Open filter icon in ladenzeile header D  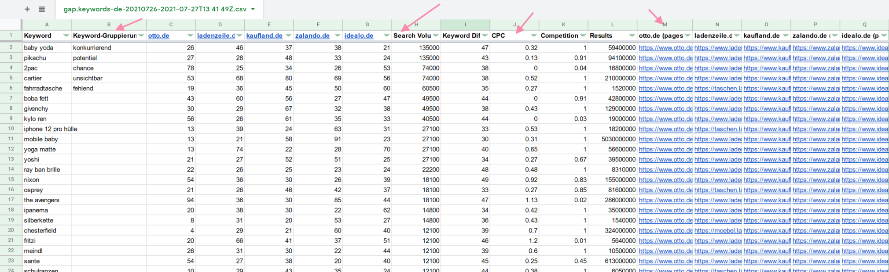239,36
